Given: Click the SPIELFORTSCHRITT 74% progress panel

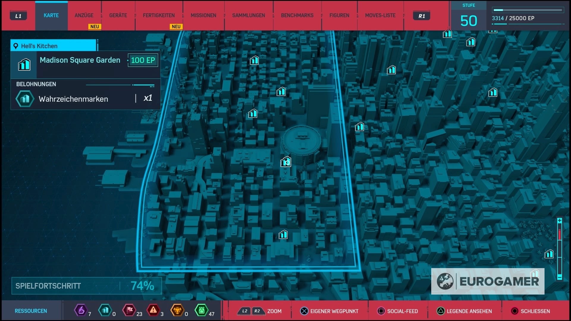Looking at the screenshot, I should click(x=87, y=286).
